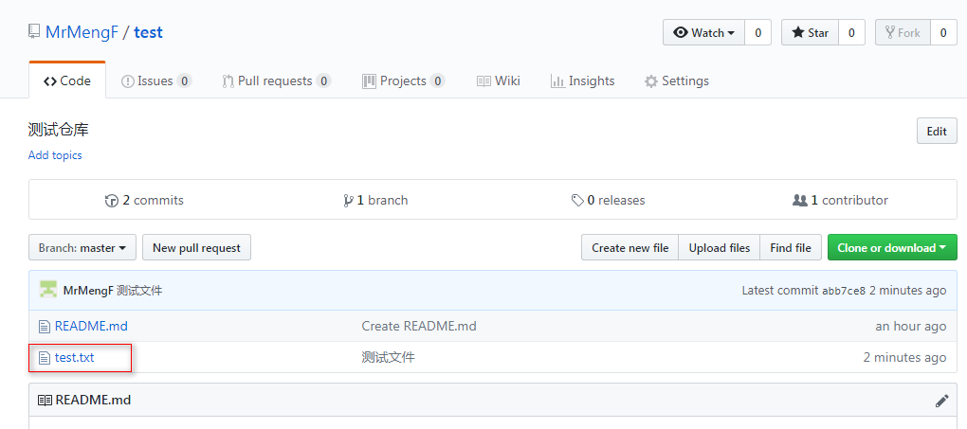Click the contributors people icon
967x429 pixels.
click(x=799, y=201)
